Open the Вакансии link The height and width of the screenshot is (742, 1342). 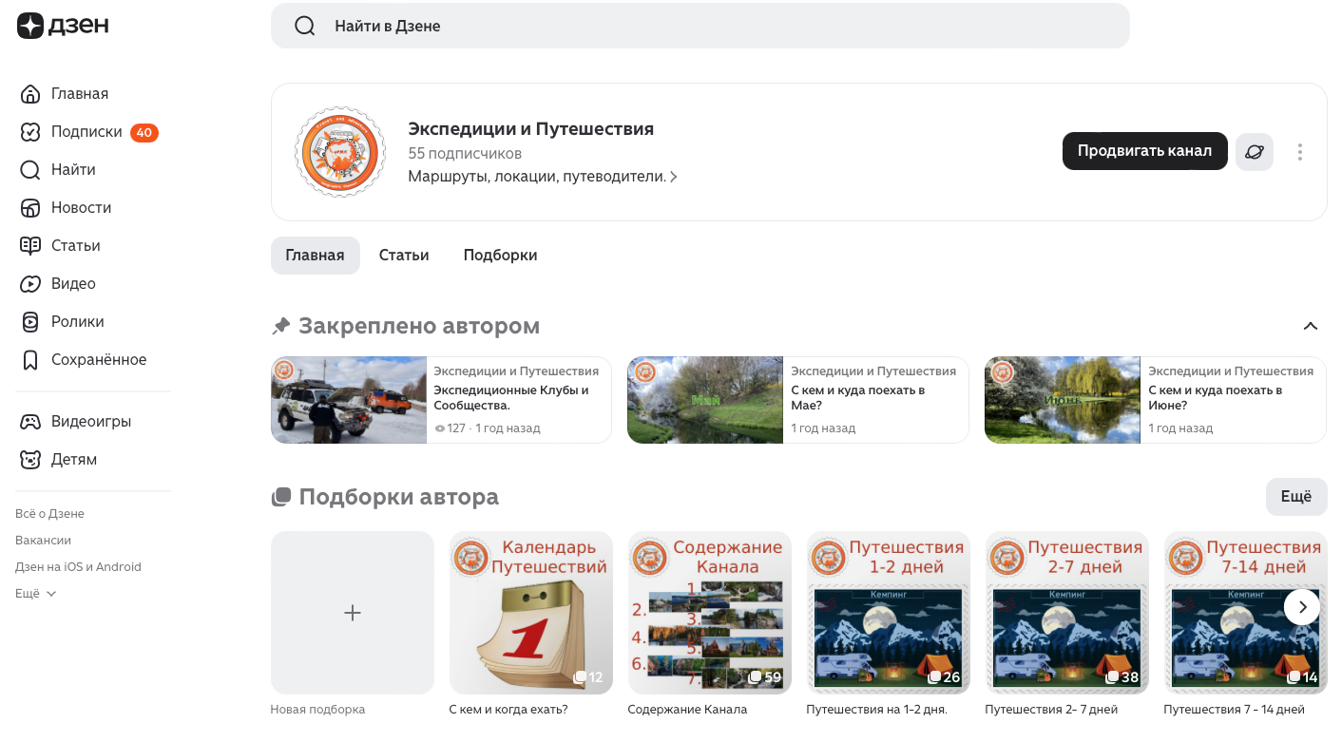(x=43, y=540)
